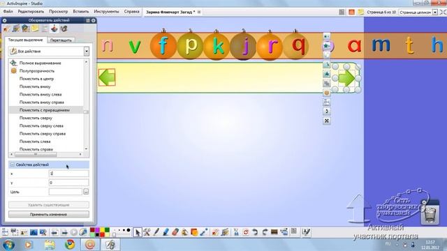Click the green left arrow on the page

[107, 77]
